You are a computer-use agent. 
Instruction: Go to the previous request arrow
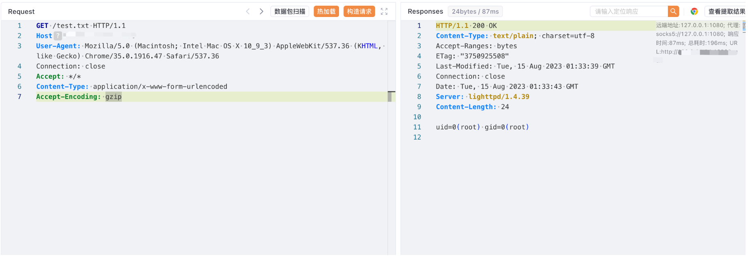click(248, 11)
